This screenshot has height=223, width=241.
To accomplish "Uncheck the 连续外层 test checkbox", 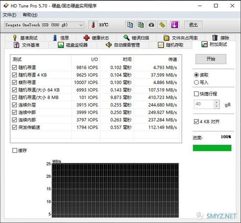I will 15,105.
